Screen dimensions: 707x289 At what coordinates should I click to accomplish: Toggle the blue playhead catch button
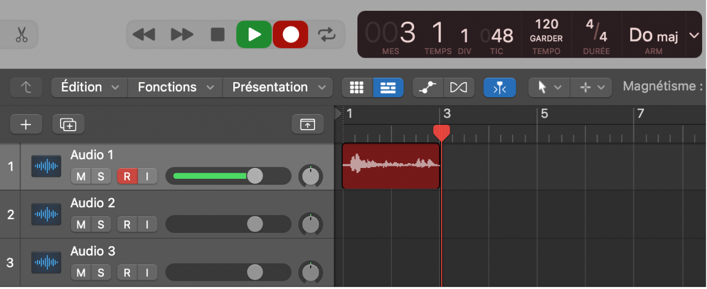point(500,88)
